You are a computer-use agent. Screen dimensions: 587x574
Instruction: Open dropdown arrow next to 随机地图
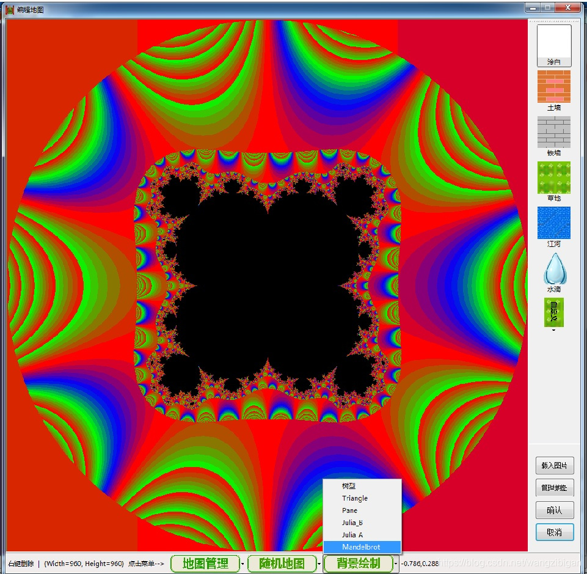tap(319, 564)
